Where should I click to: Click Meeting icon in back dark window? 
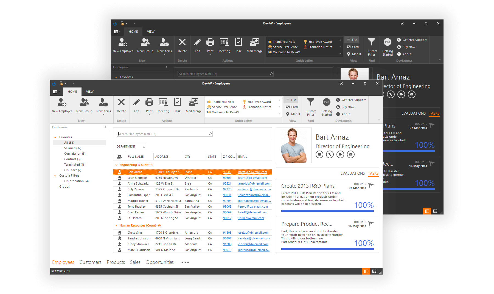224,42
